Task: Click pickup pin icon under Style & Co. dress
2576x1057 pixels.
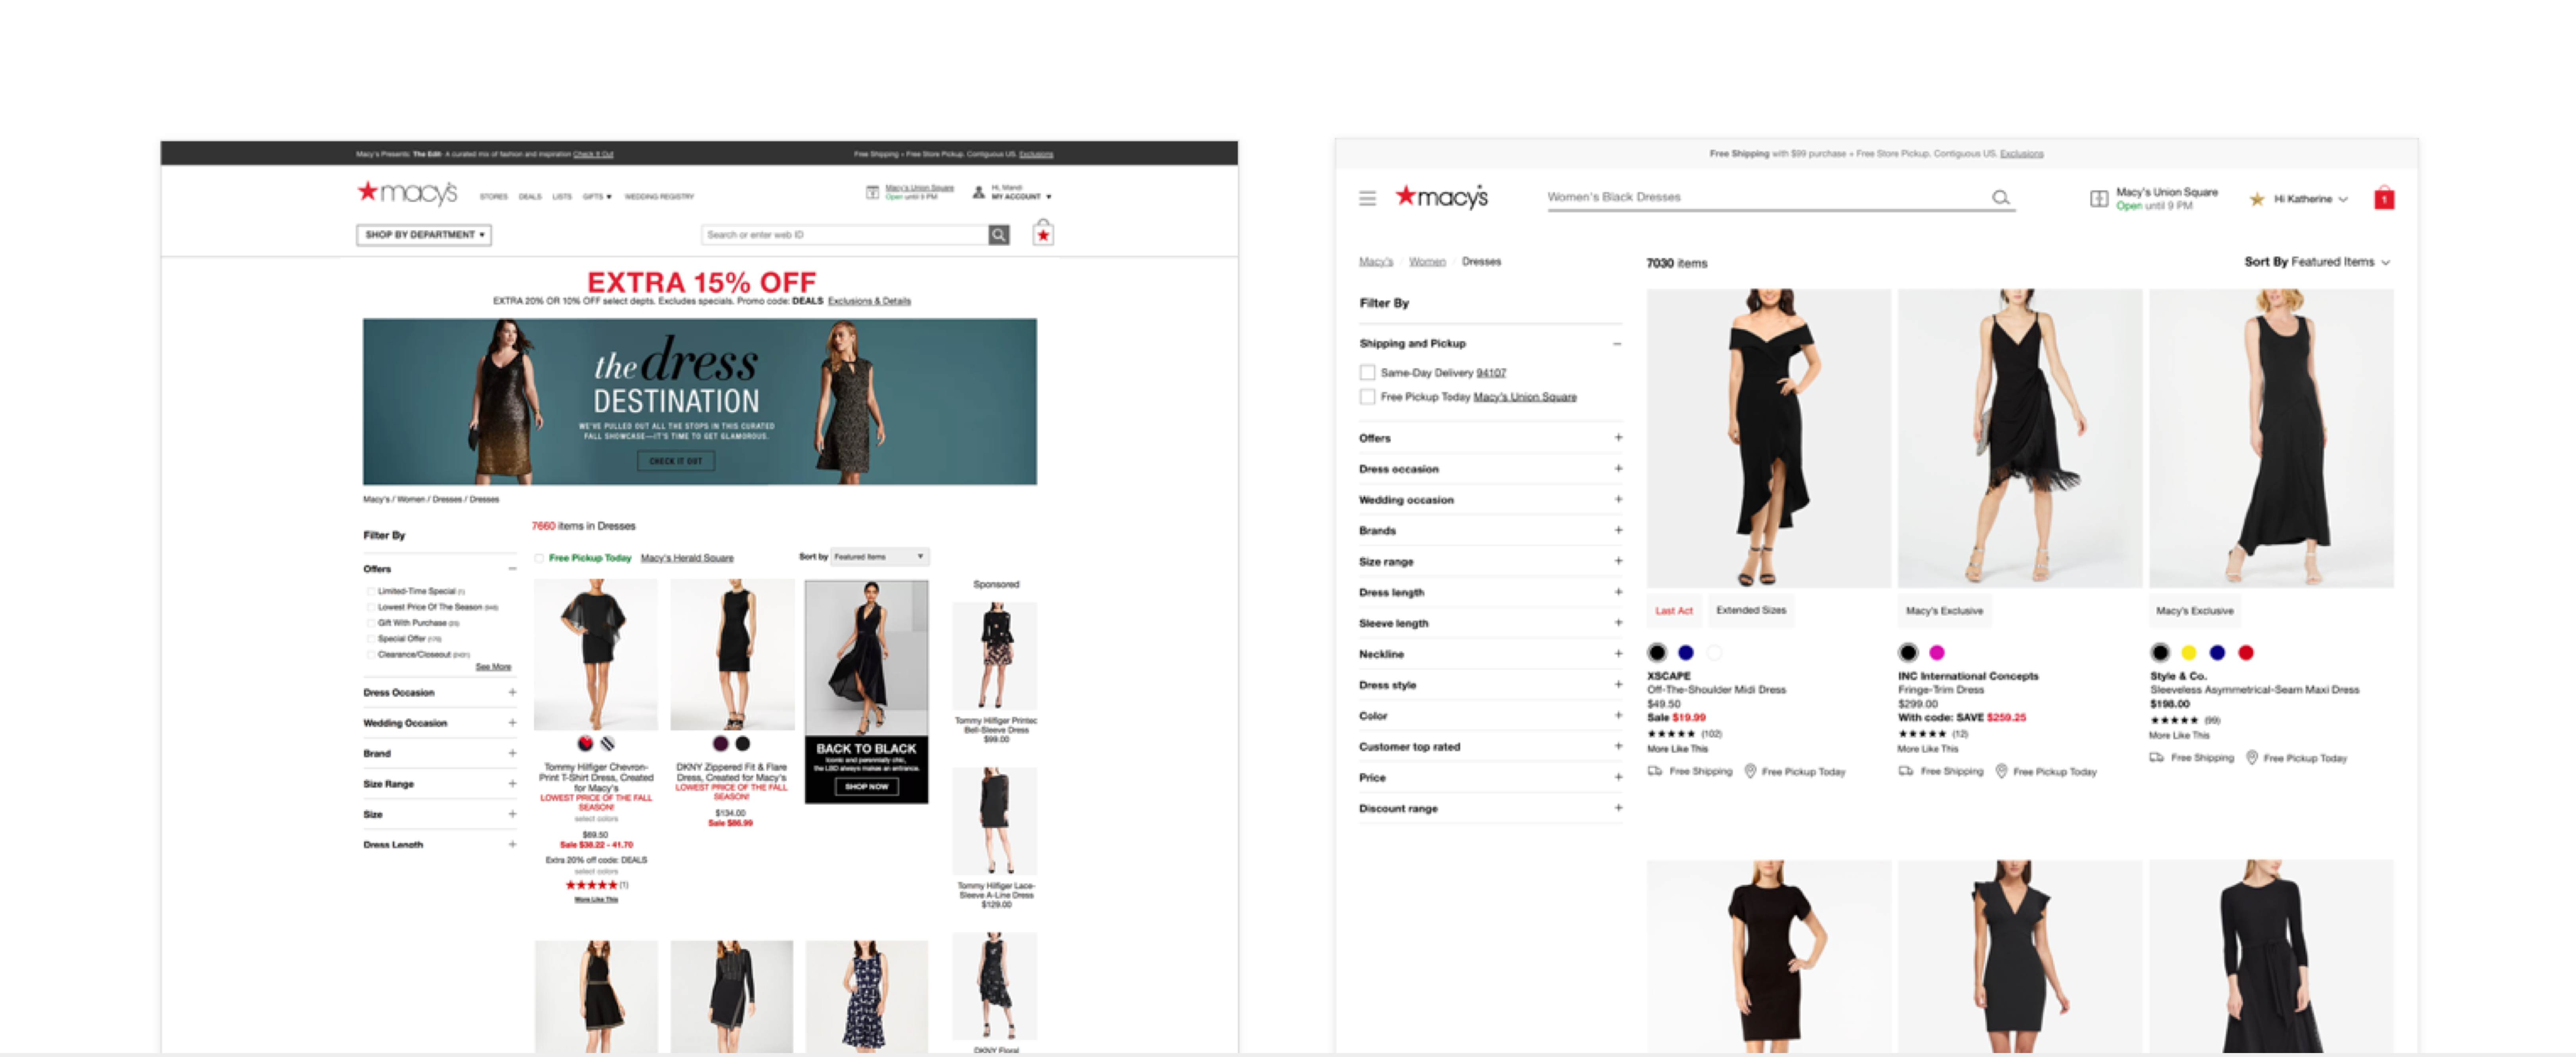Action: (2252, 757)
